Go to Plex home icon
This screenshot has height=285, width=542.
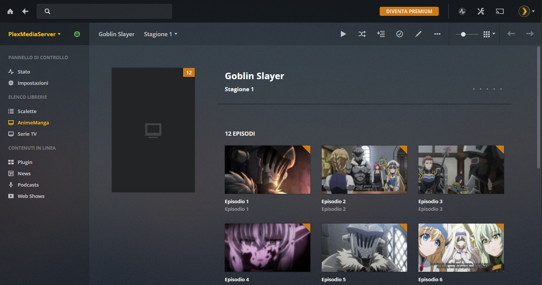click(10, 11)
